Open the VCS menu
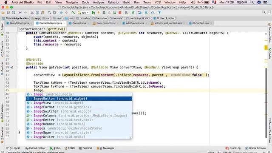Viewport: 272px width, 153px height. pos(158,2)
